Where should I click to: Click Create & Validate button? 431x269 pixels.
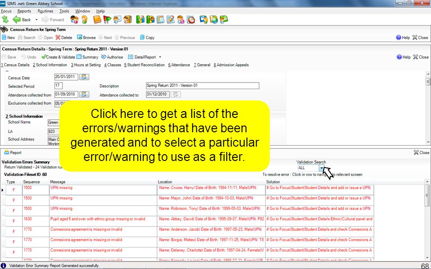pyautogui.click(x=58, y=57)
